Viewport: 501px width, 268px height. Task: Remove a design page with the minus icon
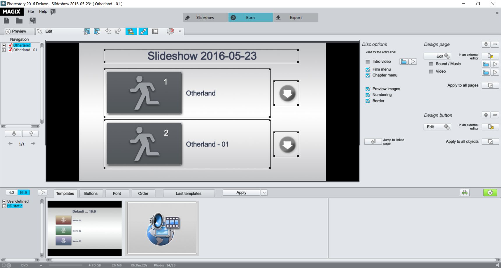[x=495, y=44]
